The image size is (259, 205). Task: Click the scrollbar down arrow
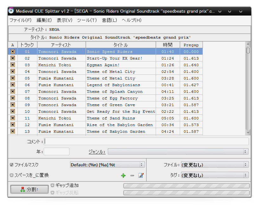(248, 133)
